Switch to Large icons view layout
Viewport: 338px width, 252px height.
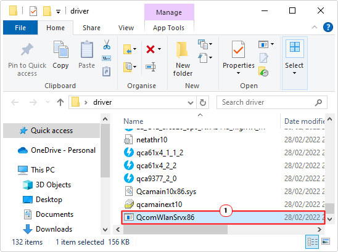326,242
